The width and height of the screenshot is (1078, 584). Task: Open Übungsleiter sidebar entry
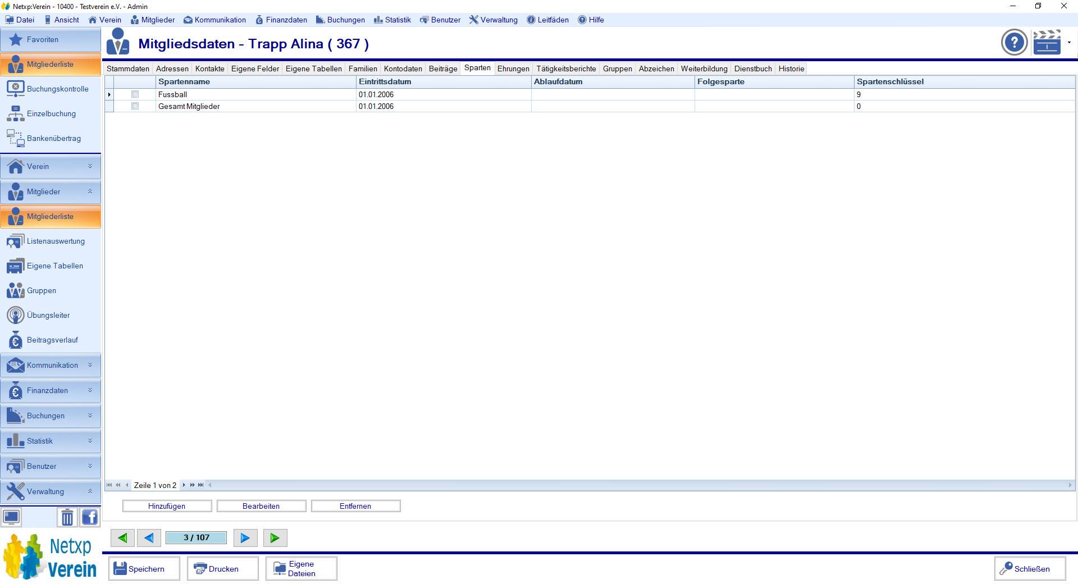51,316
